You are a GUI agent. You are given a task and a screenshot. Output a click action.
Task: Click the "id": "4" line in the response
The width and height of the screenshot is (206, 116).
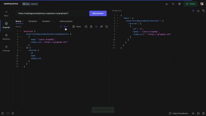tap(138, 29)
